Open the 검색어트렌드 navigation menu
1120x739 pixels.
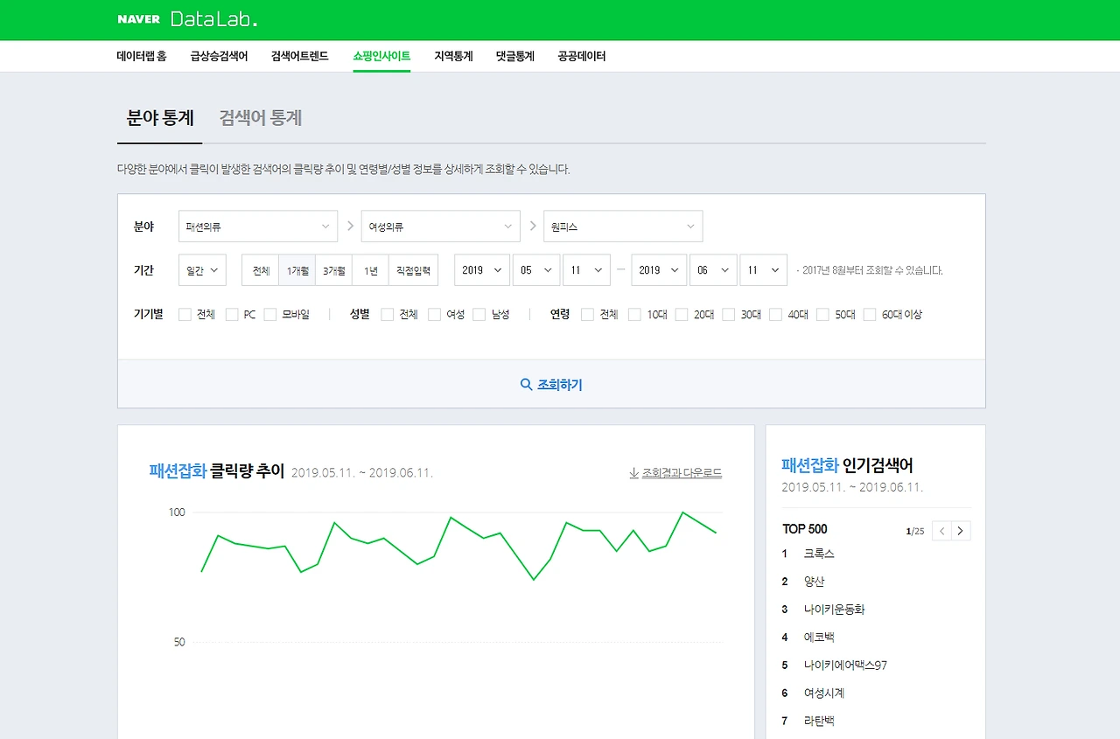tap(298, 55)
